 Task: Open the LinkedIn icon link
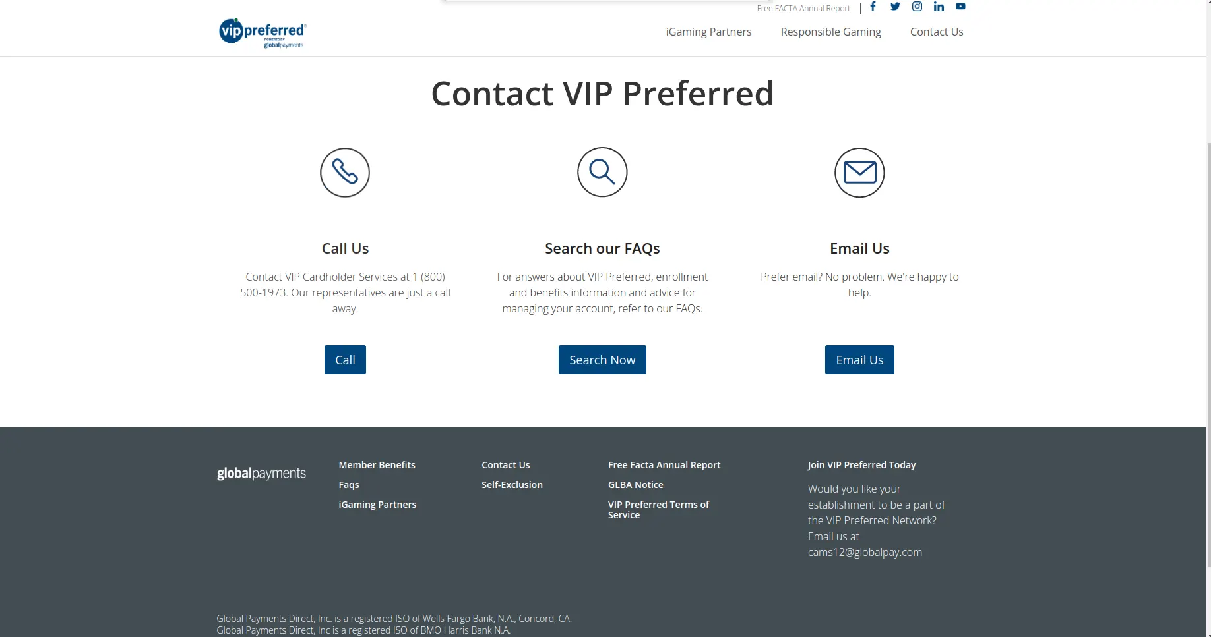[939, 7]
